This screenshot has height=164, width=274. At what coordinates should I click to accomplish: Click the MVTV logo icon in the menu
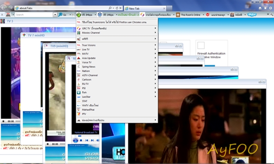click(79, 54)
